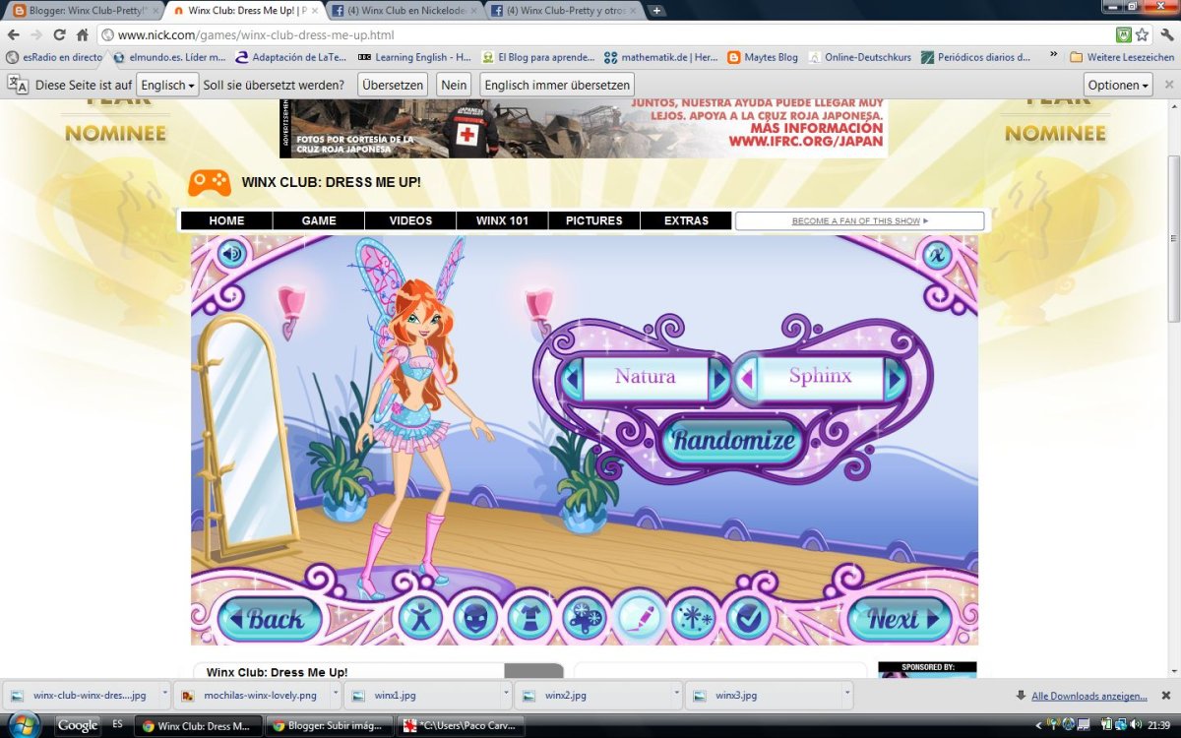
Task: Open the VIDEOS menu item
Action: point(410,220)
